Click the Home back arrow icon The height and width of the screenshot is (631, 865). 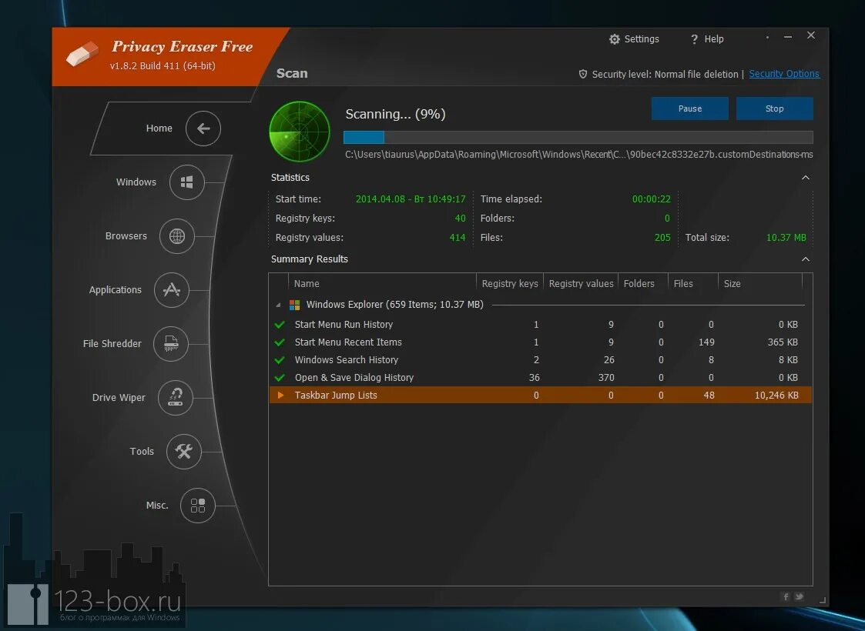pos(203,129)
